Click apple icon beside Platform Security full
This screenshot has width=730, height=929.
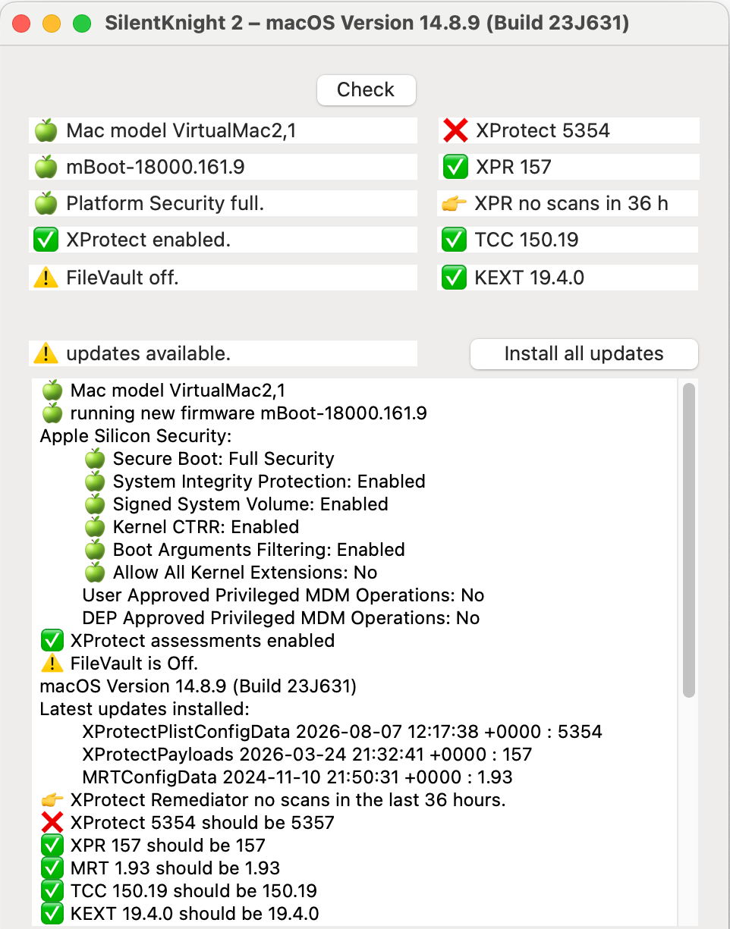tap(46, 203)
